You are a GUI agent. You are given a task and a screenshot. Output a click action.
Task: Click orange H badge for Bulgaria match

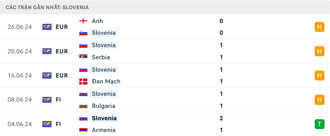(319, 100)
